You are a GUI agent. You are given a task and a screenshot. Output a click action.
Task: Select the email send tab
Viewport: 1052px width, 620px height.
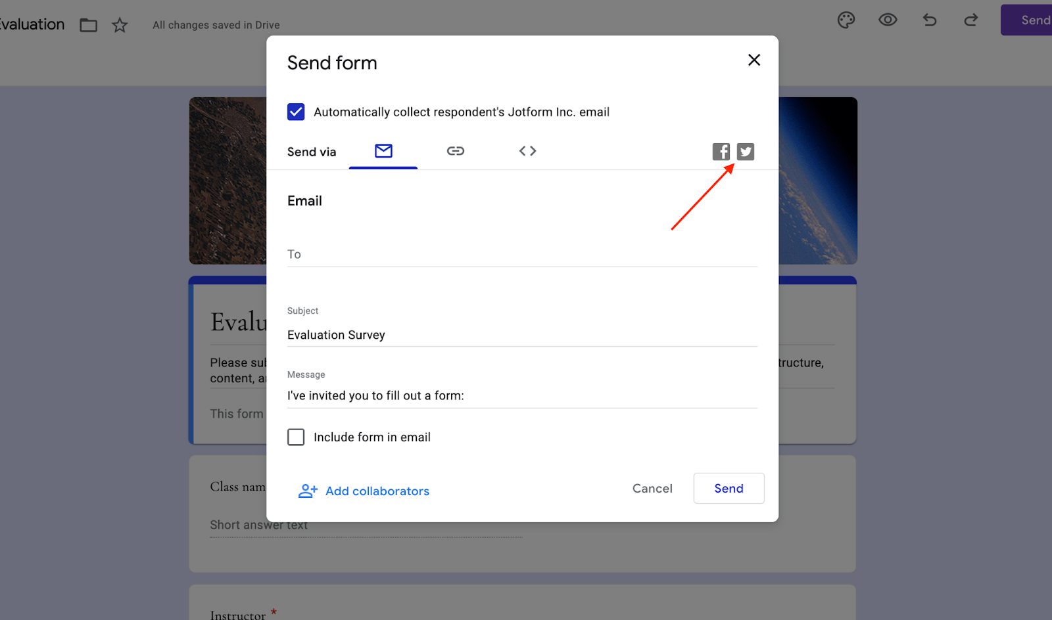pyautogui.click(x=383, y=151)
